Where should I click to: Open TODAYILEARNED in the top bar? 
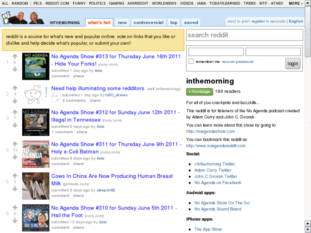[225, 3]
